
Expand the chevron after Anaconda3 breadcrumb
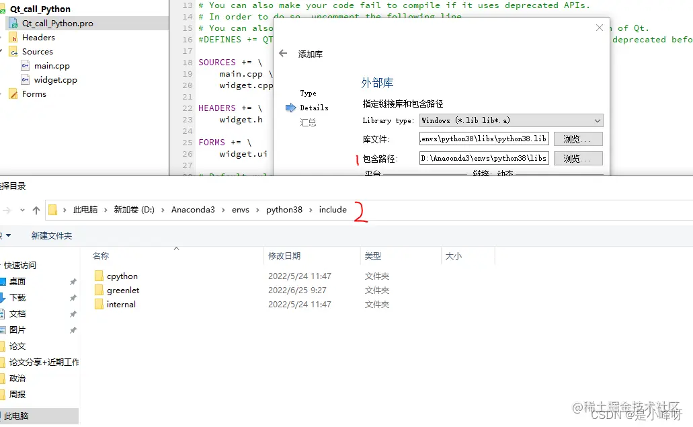223,210
